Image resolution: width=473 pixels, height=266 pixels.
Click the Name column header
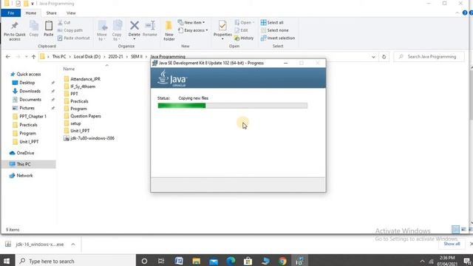click(69, 69)
